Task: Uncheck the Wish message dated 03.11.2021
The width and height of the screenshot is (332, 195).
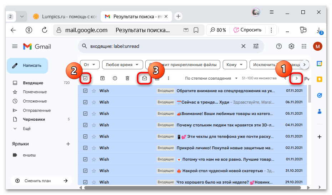Action: point(85,136)
